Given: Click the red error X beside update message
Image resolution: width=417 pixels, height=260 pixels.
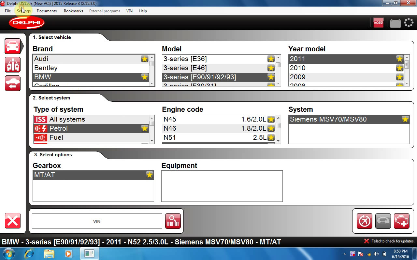Looking at the screenshot, I should click(367, 241).
